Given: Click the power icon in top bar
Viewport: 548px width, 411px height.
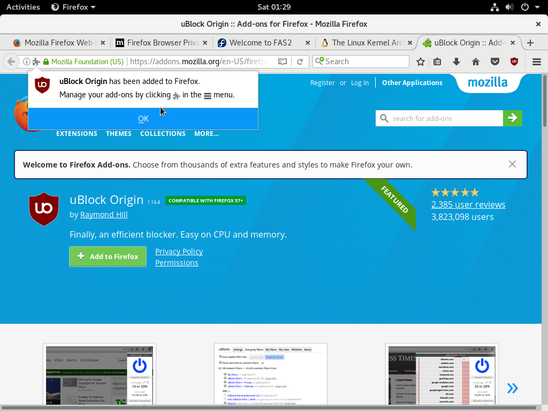Looking at the screenshot, I should click(525, 7).
